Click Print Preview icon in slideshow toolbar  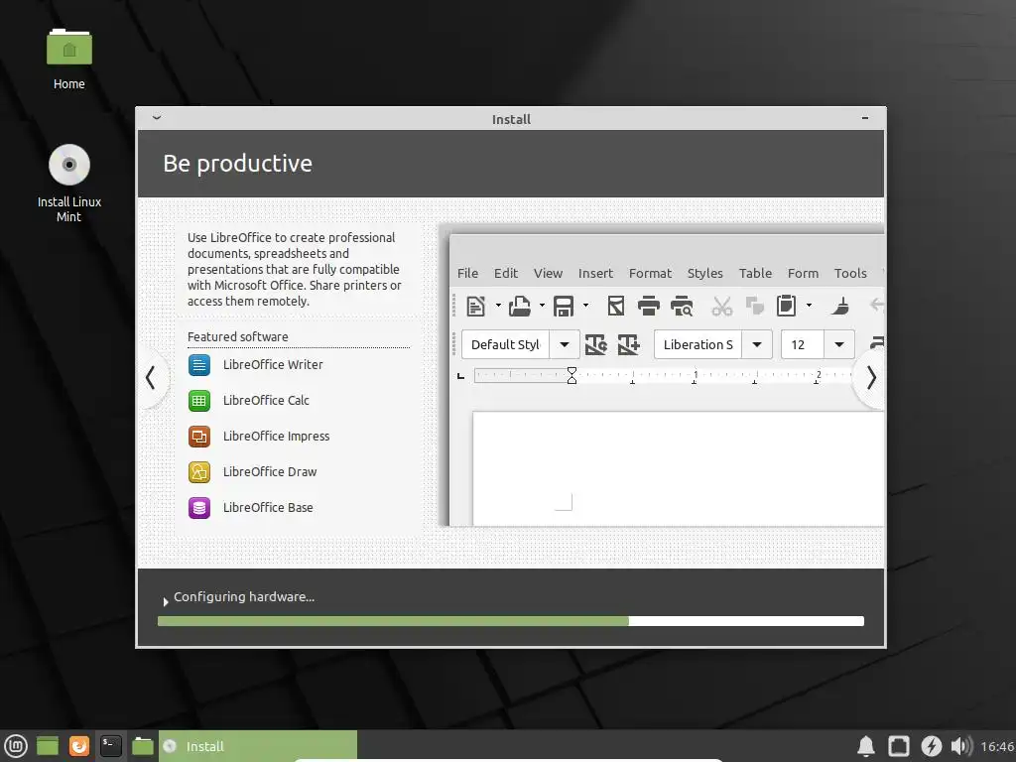click(682, 306)
